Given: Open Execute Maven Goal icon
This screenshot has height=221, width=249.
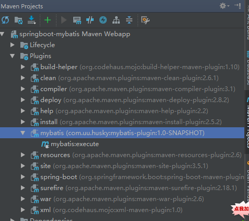Looking at the screenshot, I should (x=77, y=20).
